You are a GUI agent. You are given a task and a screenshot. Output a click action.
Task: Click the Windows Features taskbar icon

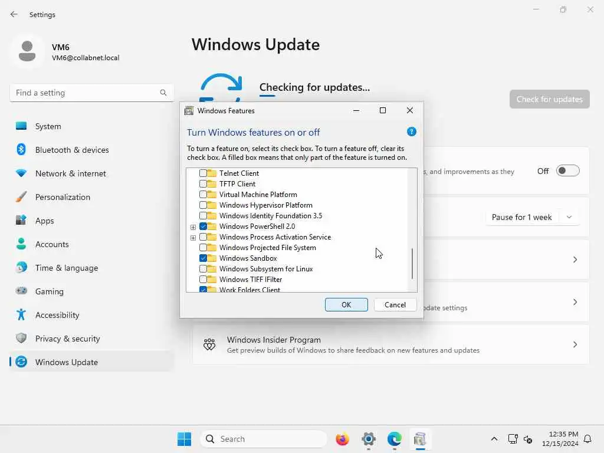[x=420, y=439]
